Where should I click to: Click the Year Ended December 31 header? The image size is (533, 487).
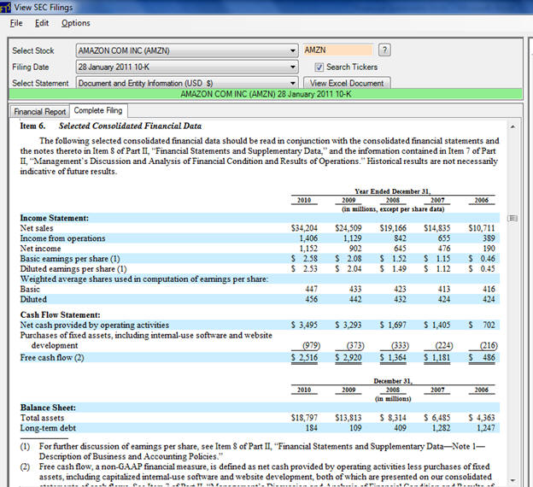click(393, 191)
